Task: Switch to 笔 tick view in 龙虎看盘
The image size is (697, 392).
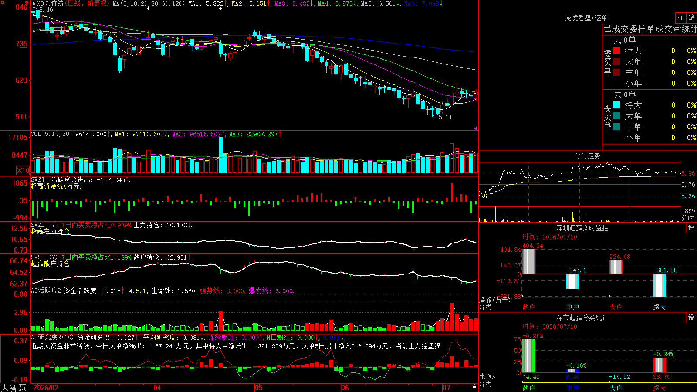Action: 691,17
